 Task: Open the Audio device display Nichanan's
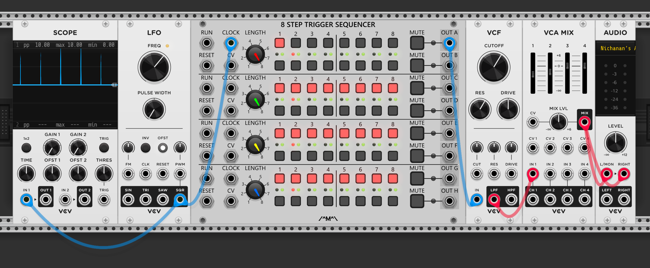pyautogui.click(x=616, y=48)
